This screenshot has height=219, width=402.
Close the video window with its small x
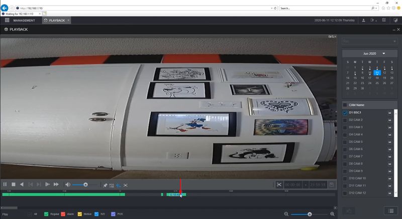[x=335, y=37]
